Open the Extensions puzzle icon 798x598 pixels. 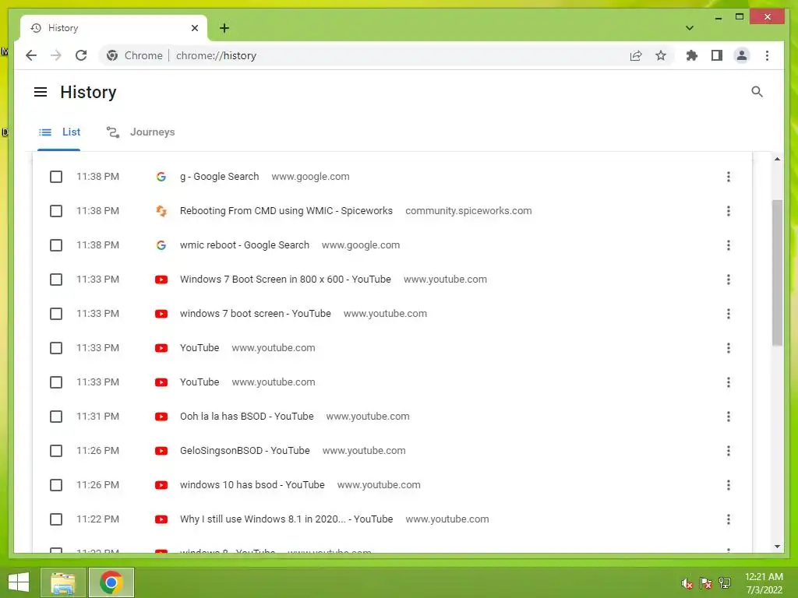coord(692,55)
